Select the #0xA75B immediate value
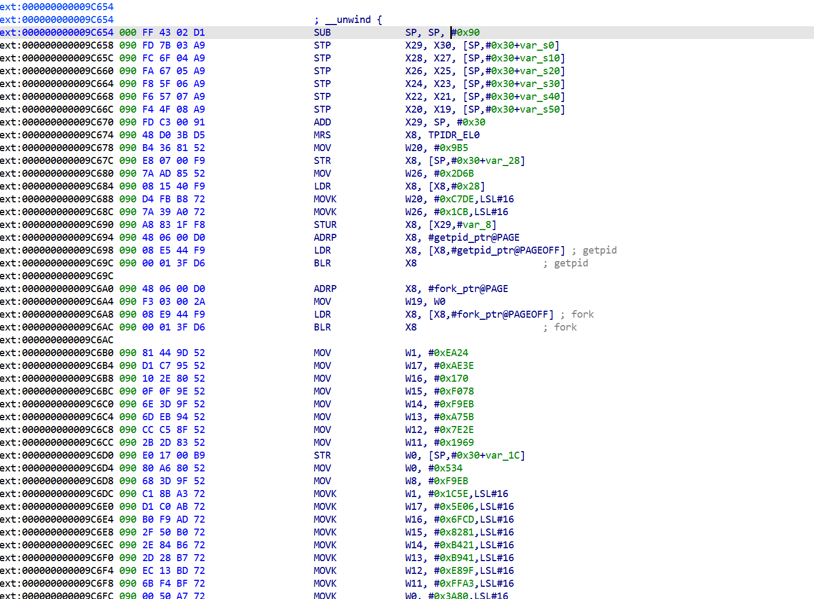This screenshot has width=814, height=599. point(454,417)
